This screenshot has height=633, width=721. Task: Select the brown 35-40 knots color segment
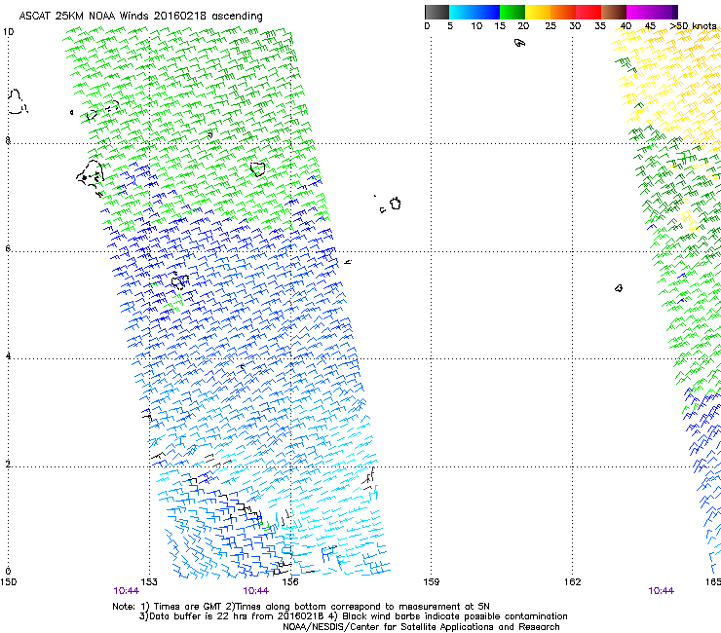[614, 12]
